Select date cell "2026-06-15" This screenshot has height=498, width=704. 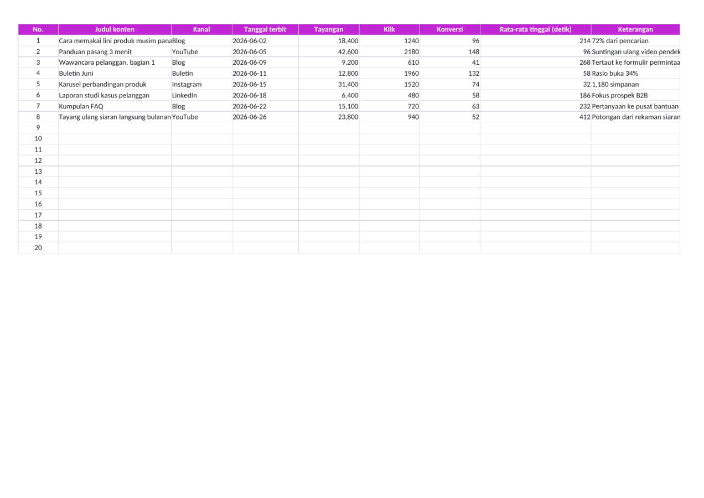click(x=265, y=84)
